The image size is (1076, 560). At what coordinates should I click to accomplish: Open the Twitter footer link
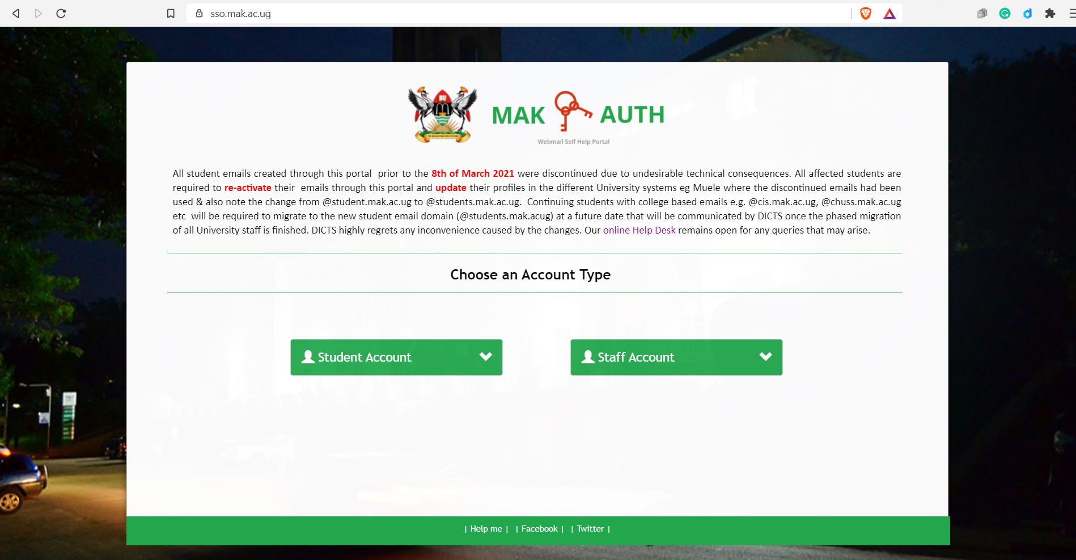590,529
